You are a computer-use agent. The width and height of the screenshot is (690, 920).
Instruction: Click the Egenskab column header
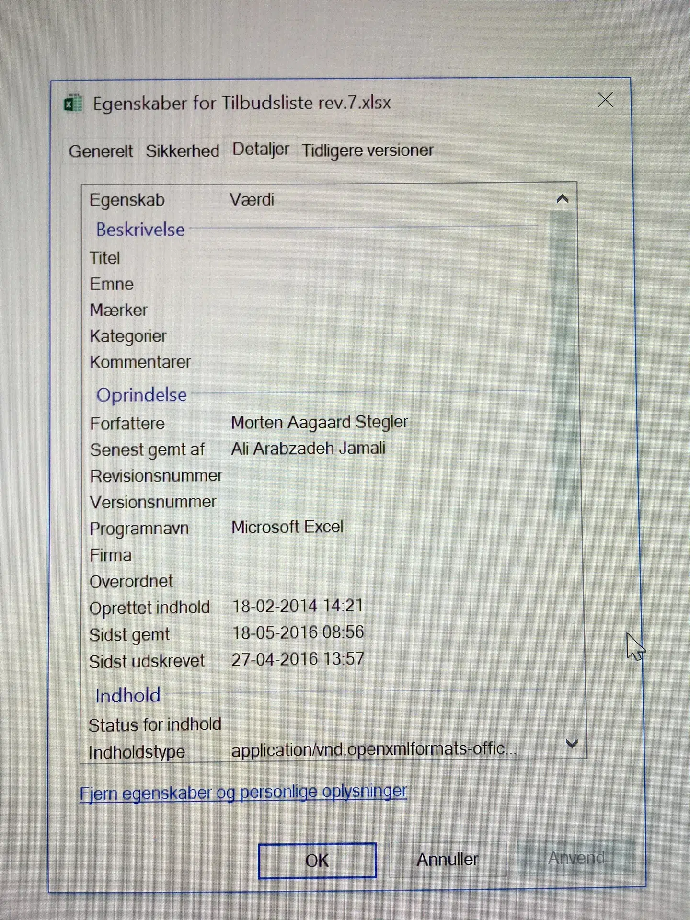click(127, 200)
